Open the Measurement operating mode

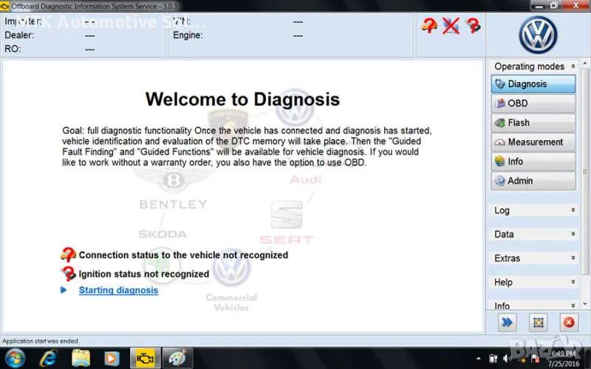[x=533, y=142]
